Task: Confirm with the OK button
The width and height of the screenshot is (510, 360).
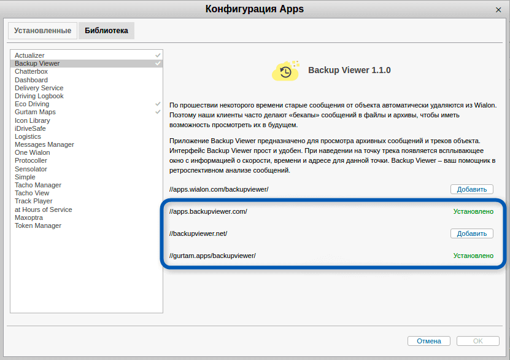Action: click(478, 341)
